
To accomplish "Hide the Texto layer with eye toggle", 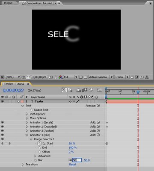I will [3, 101].
